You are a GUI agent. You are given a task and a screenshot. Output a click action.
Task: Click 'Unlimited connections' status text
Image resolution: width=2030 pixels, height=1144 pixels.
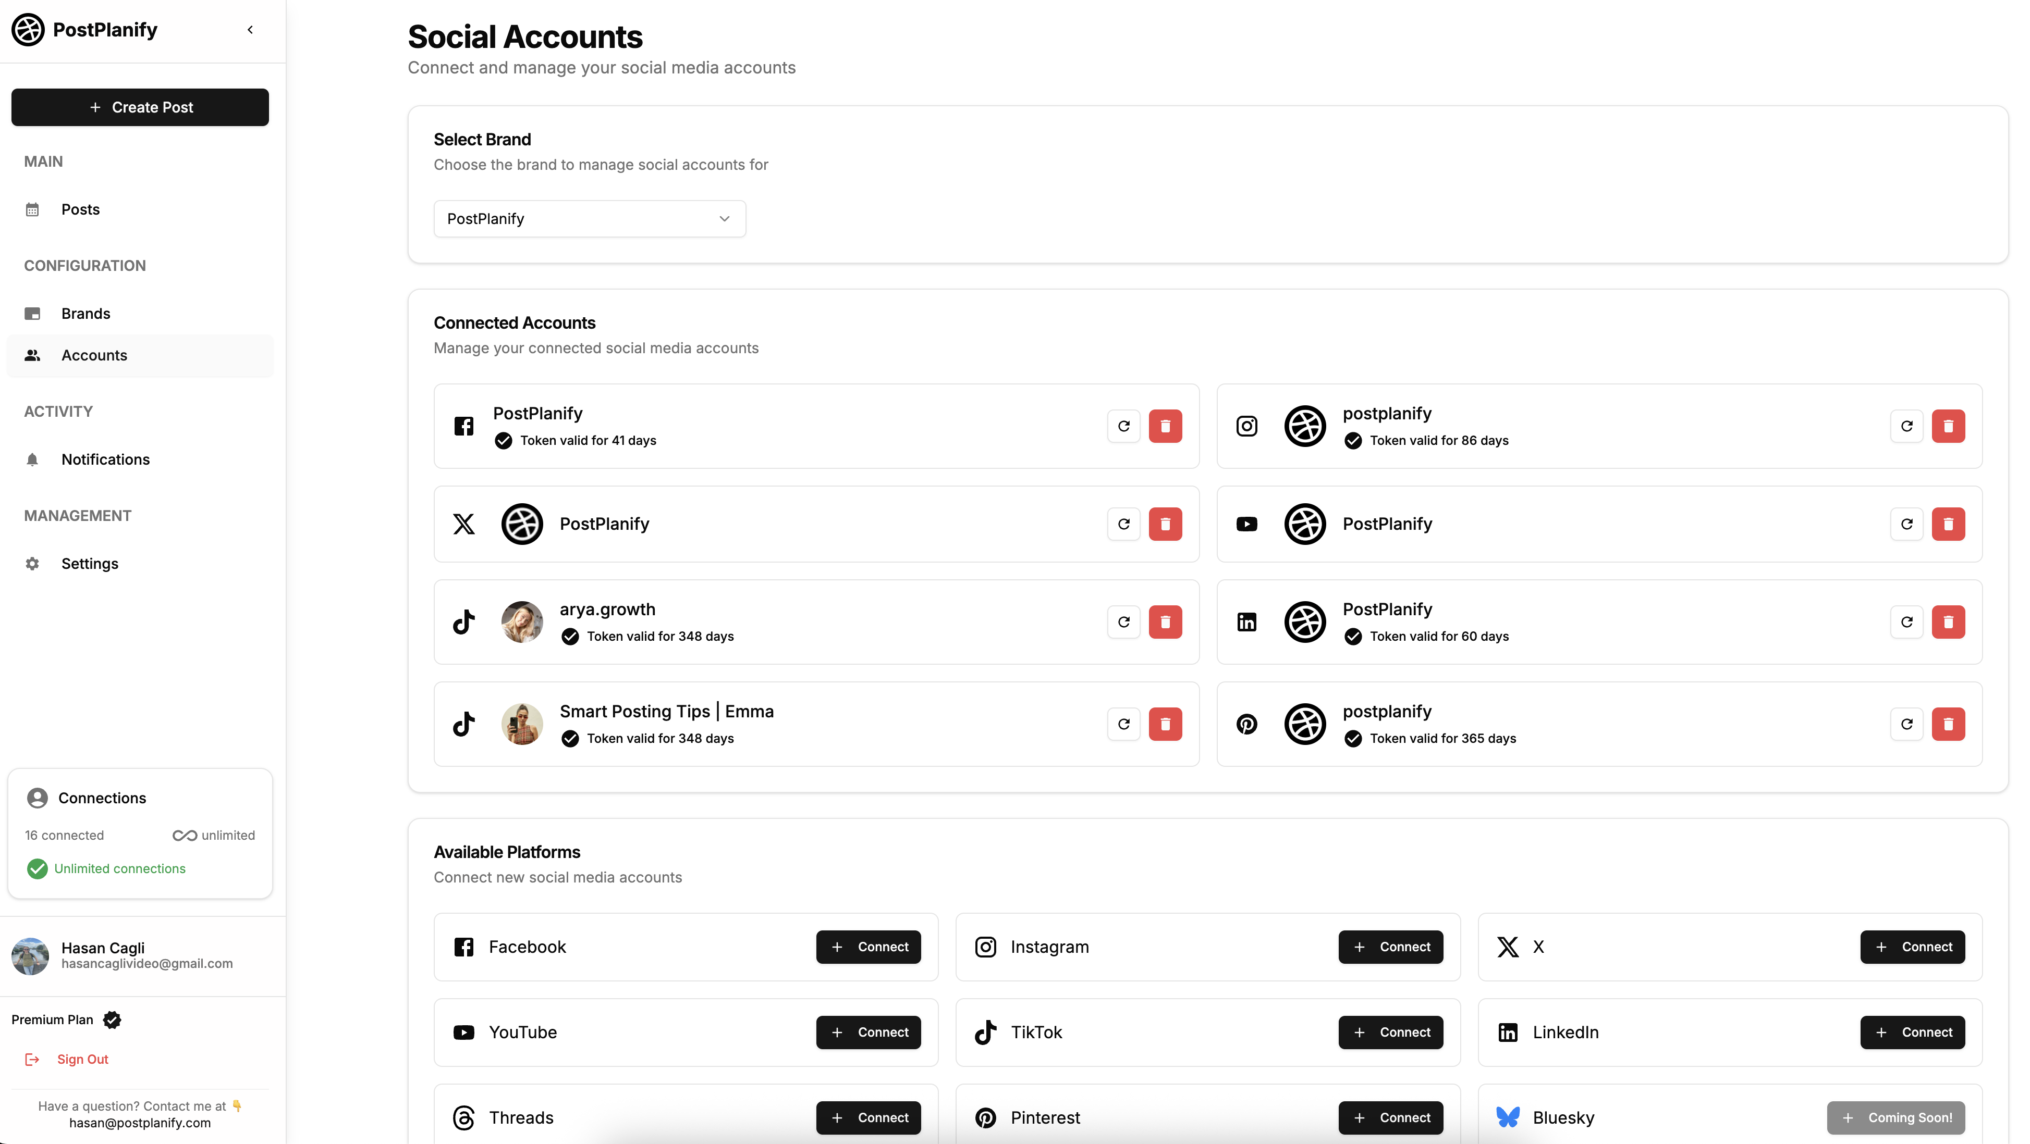[x=120, y=869]
